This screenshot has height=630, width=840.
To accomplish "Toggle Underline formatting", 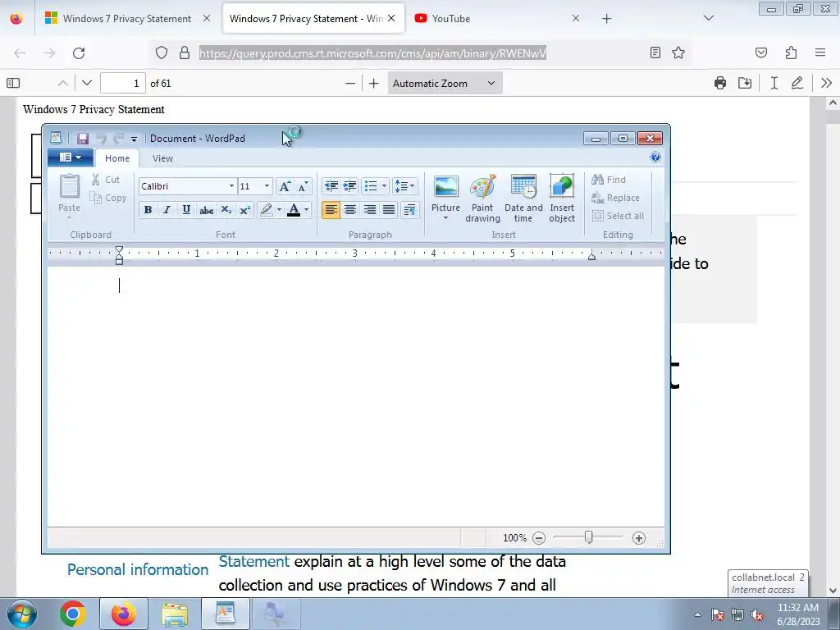I will coord(186,209).
